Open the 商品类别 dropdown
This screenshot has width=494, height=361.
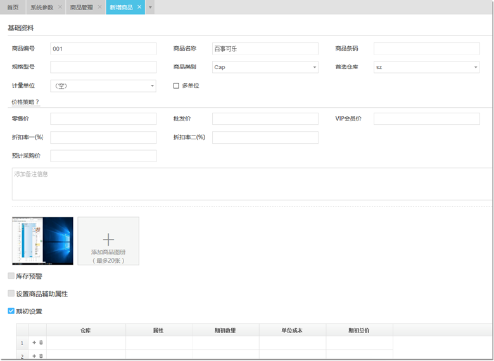tap(265, 67)
